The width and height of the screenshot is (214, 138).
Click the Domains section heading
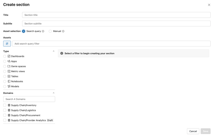click(8, 93)
